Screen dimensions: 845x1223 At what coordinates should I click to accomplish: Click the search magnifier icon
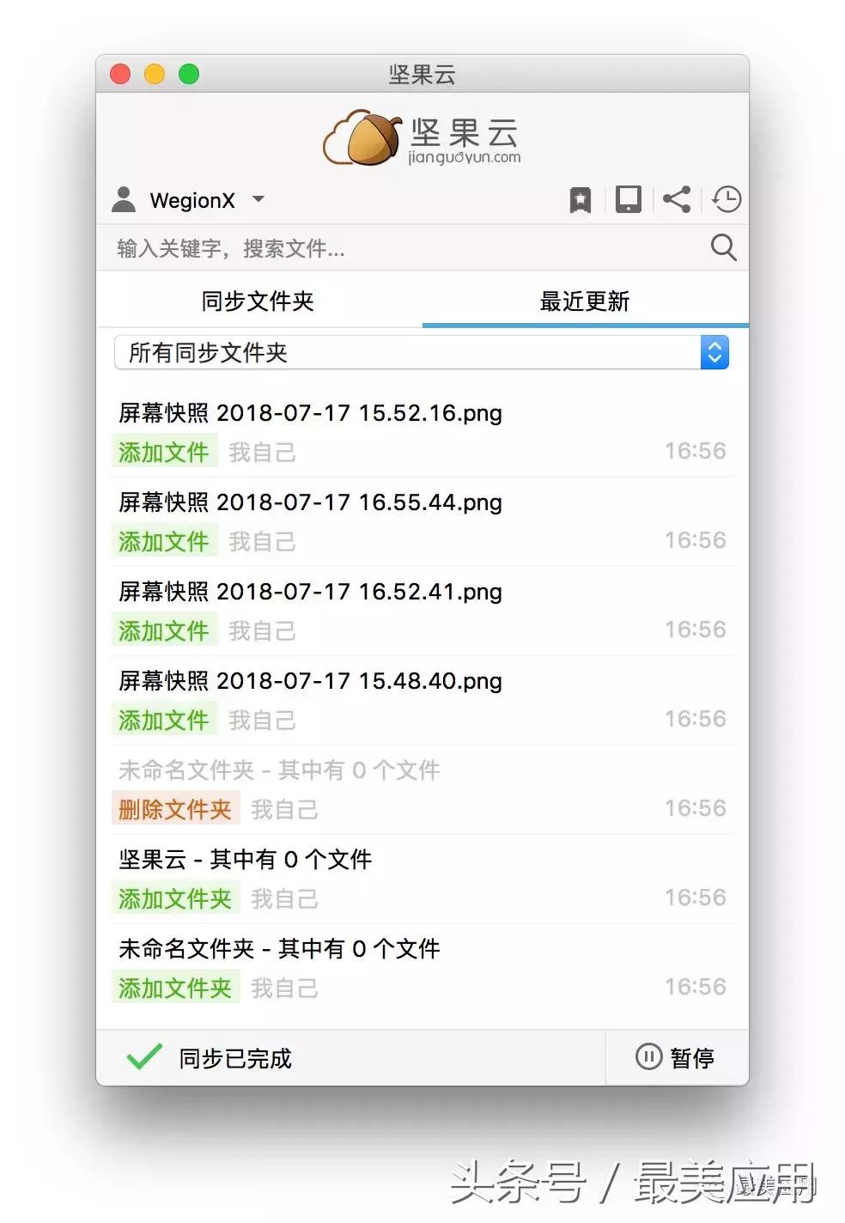(x=723, y=248)
